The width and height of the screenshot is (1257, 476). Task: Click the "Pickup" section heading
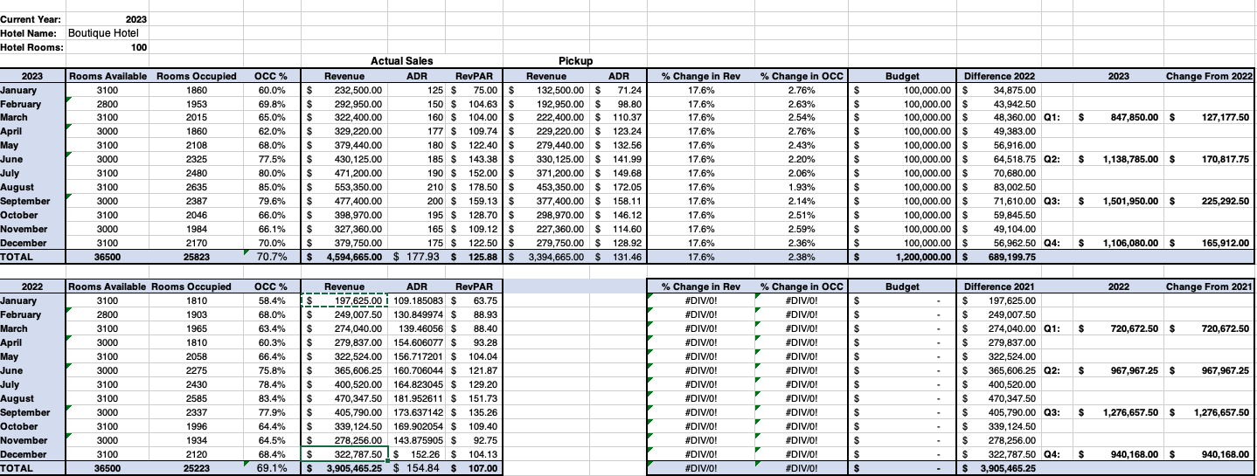[575, 61]
